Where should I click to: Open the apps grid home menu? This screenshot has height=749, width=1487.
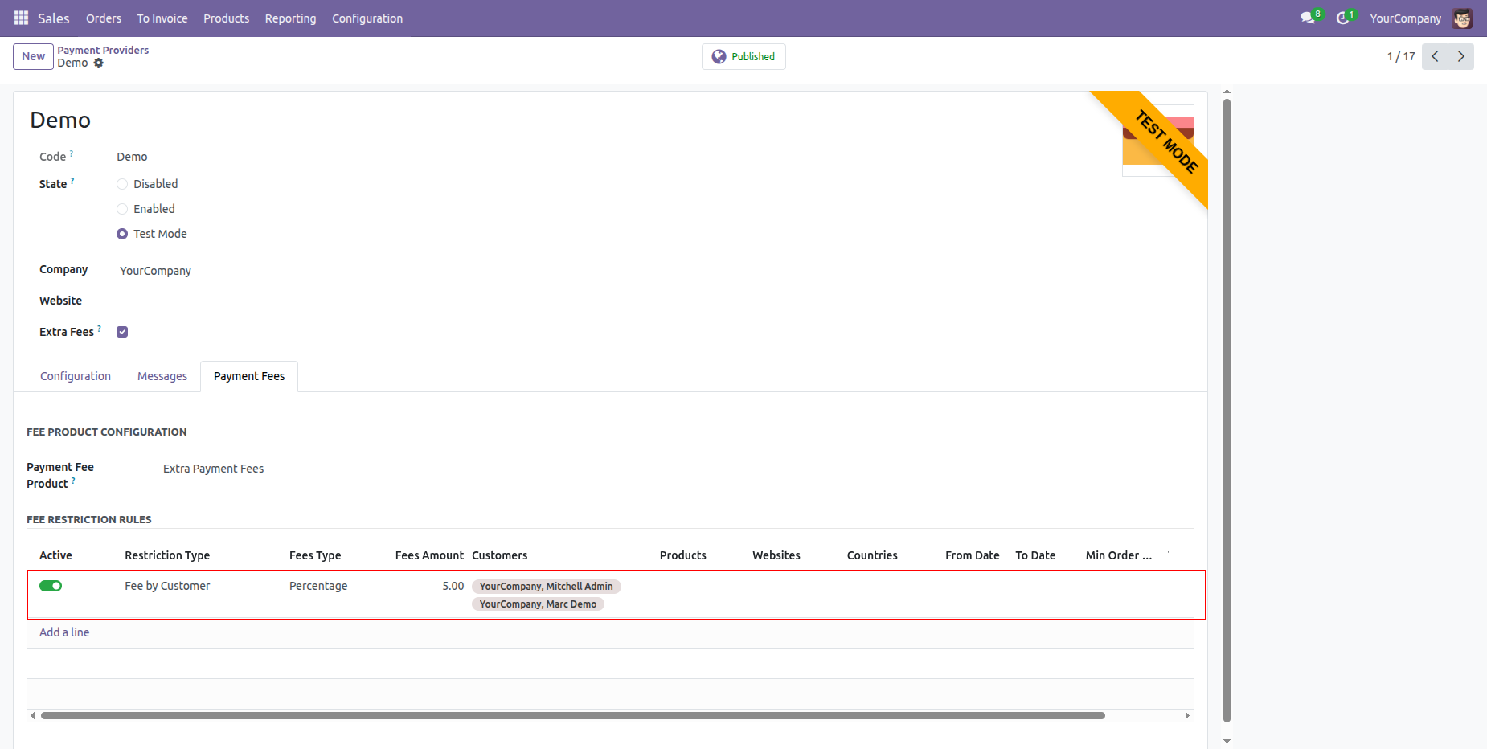tap(21, 18)
